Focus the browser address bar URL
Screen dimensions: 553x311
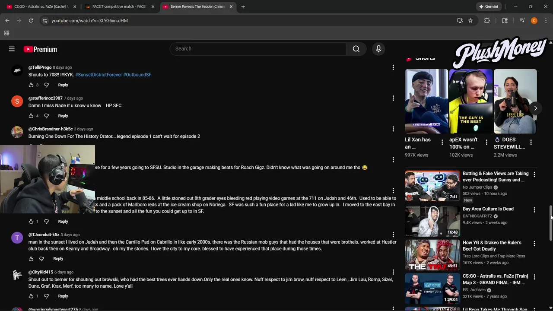coord(89,20)
